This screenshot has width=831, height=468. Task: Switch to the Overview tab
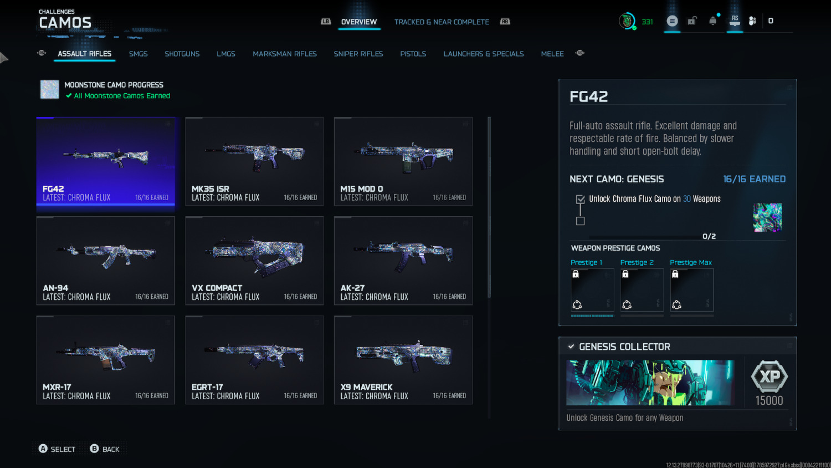359,22
